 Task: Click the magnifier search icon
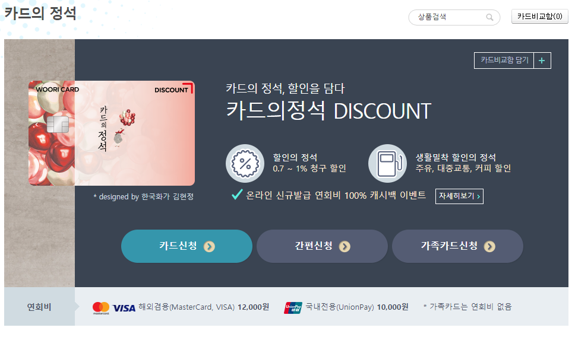[x=489, y=17]
